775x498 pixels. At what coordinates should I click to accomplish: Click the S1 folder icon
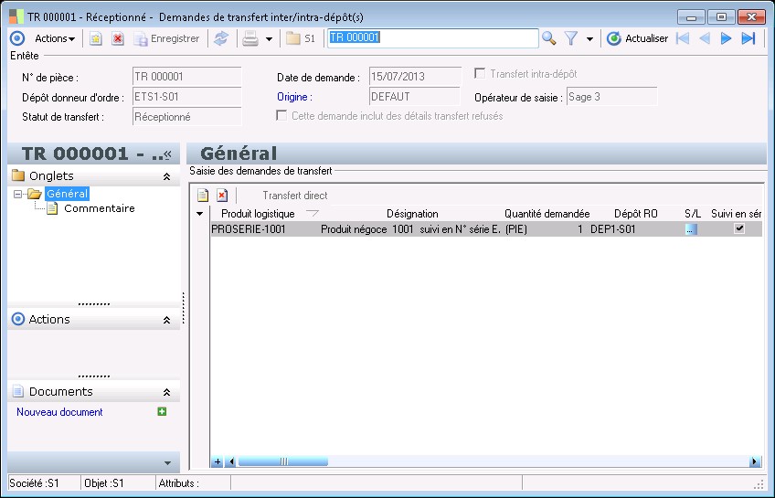coord(301,38)
